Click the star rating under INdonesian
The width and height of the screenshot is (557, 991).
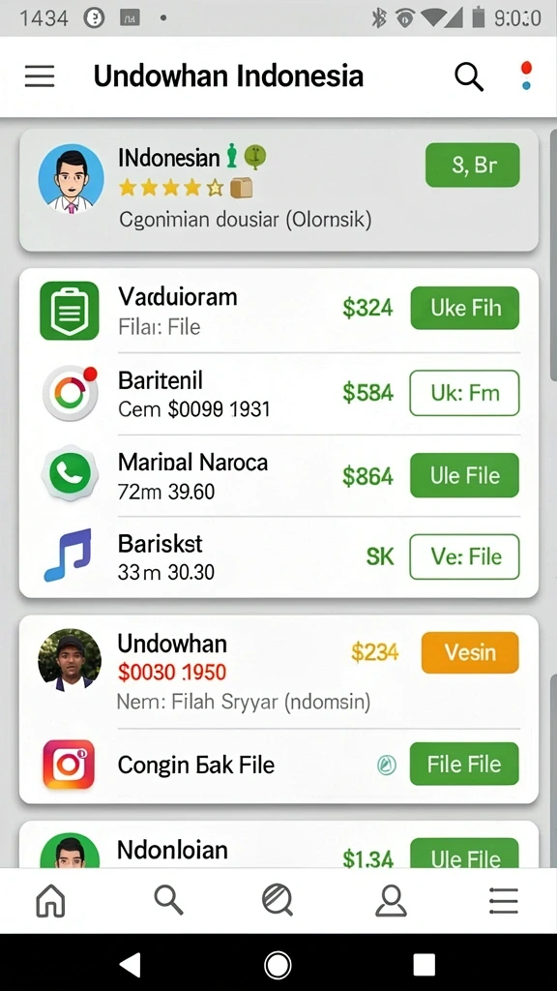coord(171,187)
